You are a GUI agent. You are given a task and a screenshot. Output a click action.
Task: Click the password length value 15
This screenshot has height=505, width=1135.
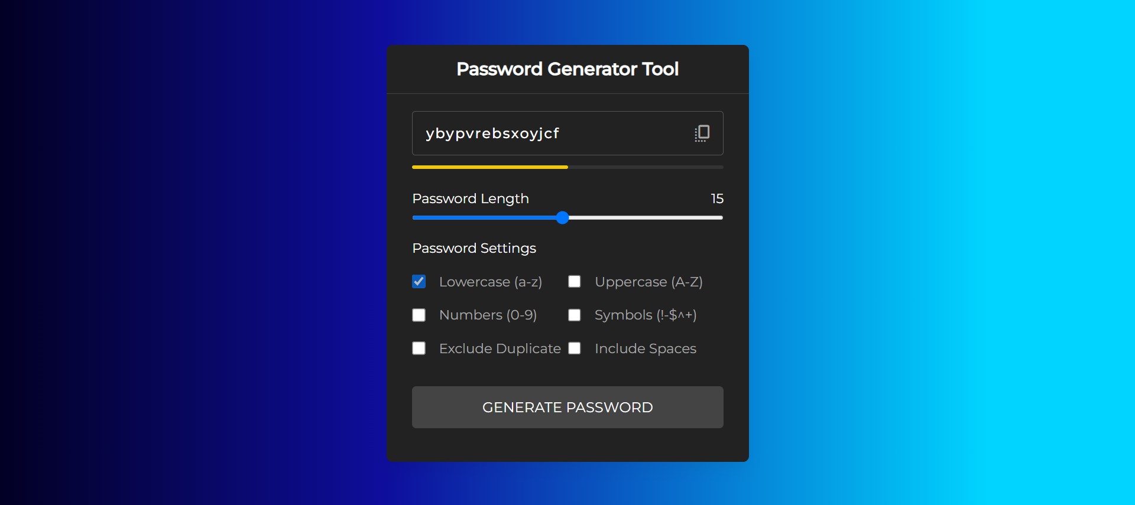pyautogui.click(x=717, y=198)
